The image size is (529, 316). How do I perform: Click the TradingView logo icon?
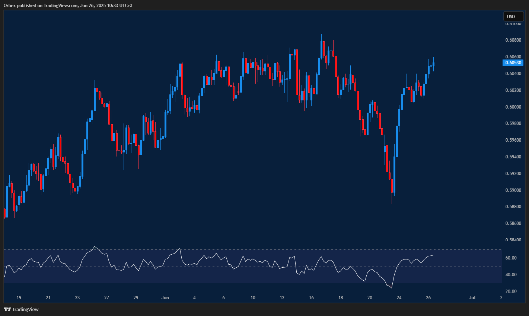pyautogui.click(x=7, y=309)
